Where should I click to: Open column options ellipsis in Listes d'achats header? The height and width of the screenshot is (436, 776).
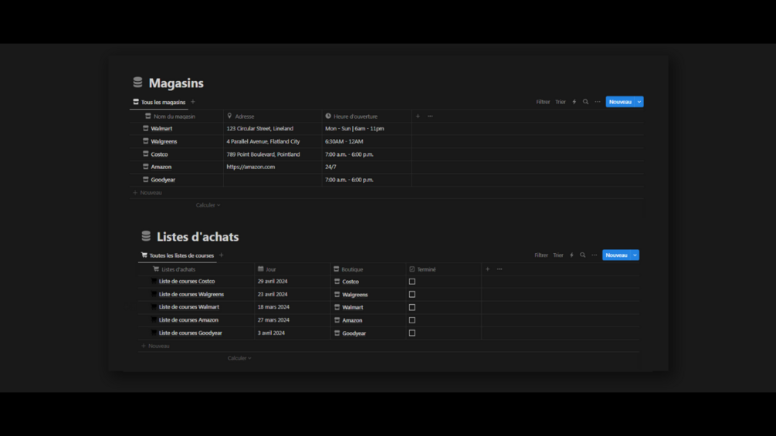(500, 269)
